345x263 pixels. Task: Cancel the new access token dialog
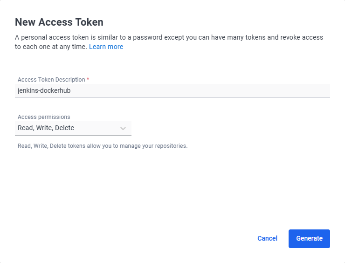click(x=267, y=239)
